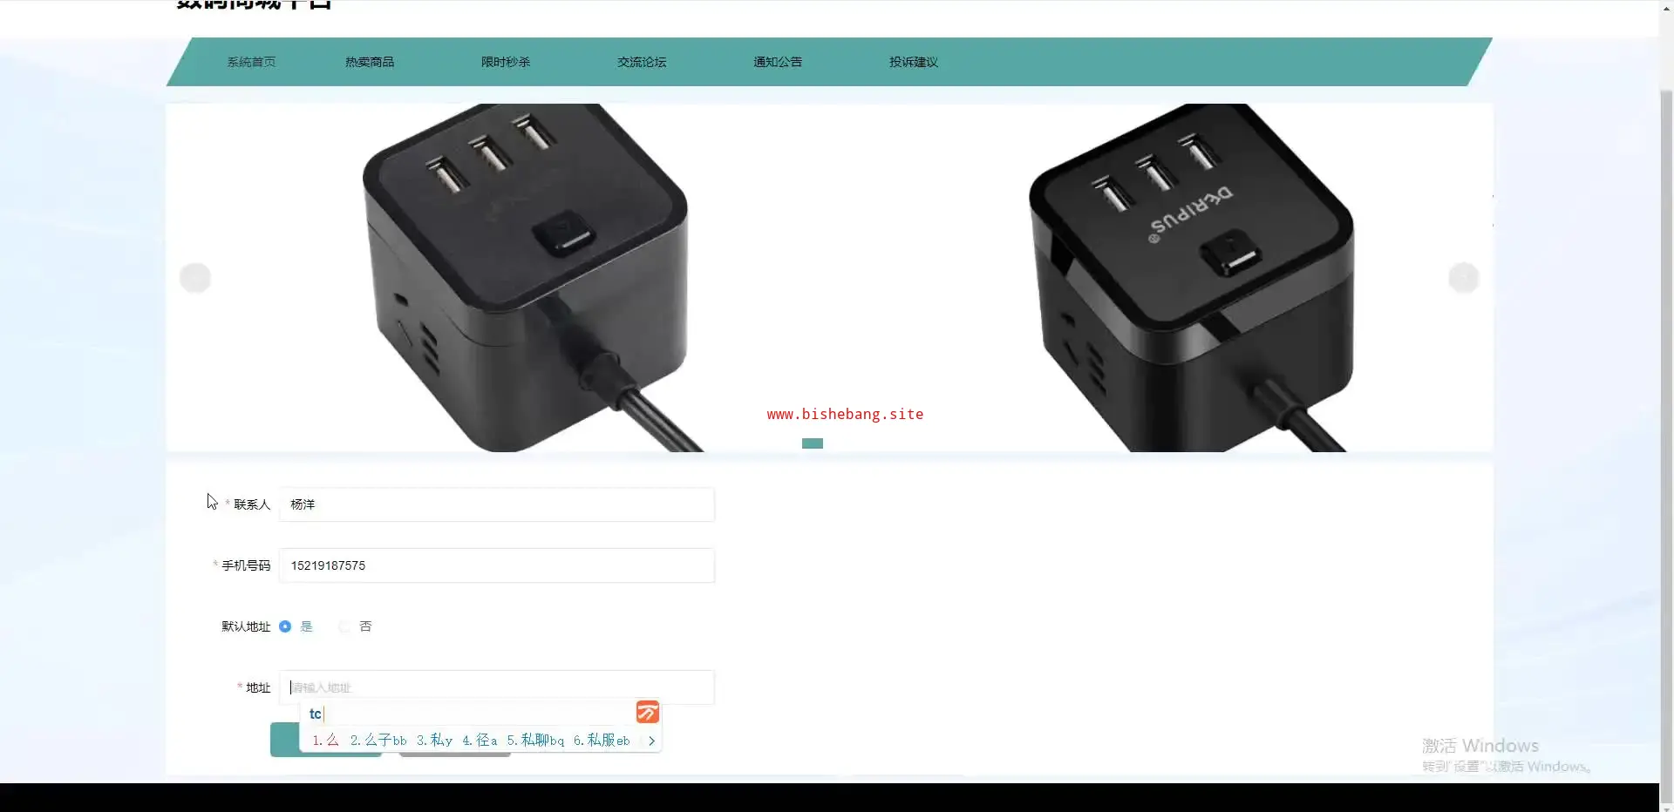Click the orange IME logo icon
The image size is (1674, 812).
647,712
